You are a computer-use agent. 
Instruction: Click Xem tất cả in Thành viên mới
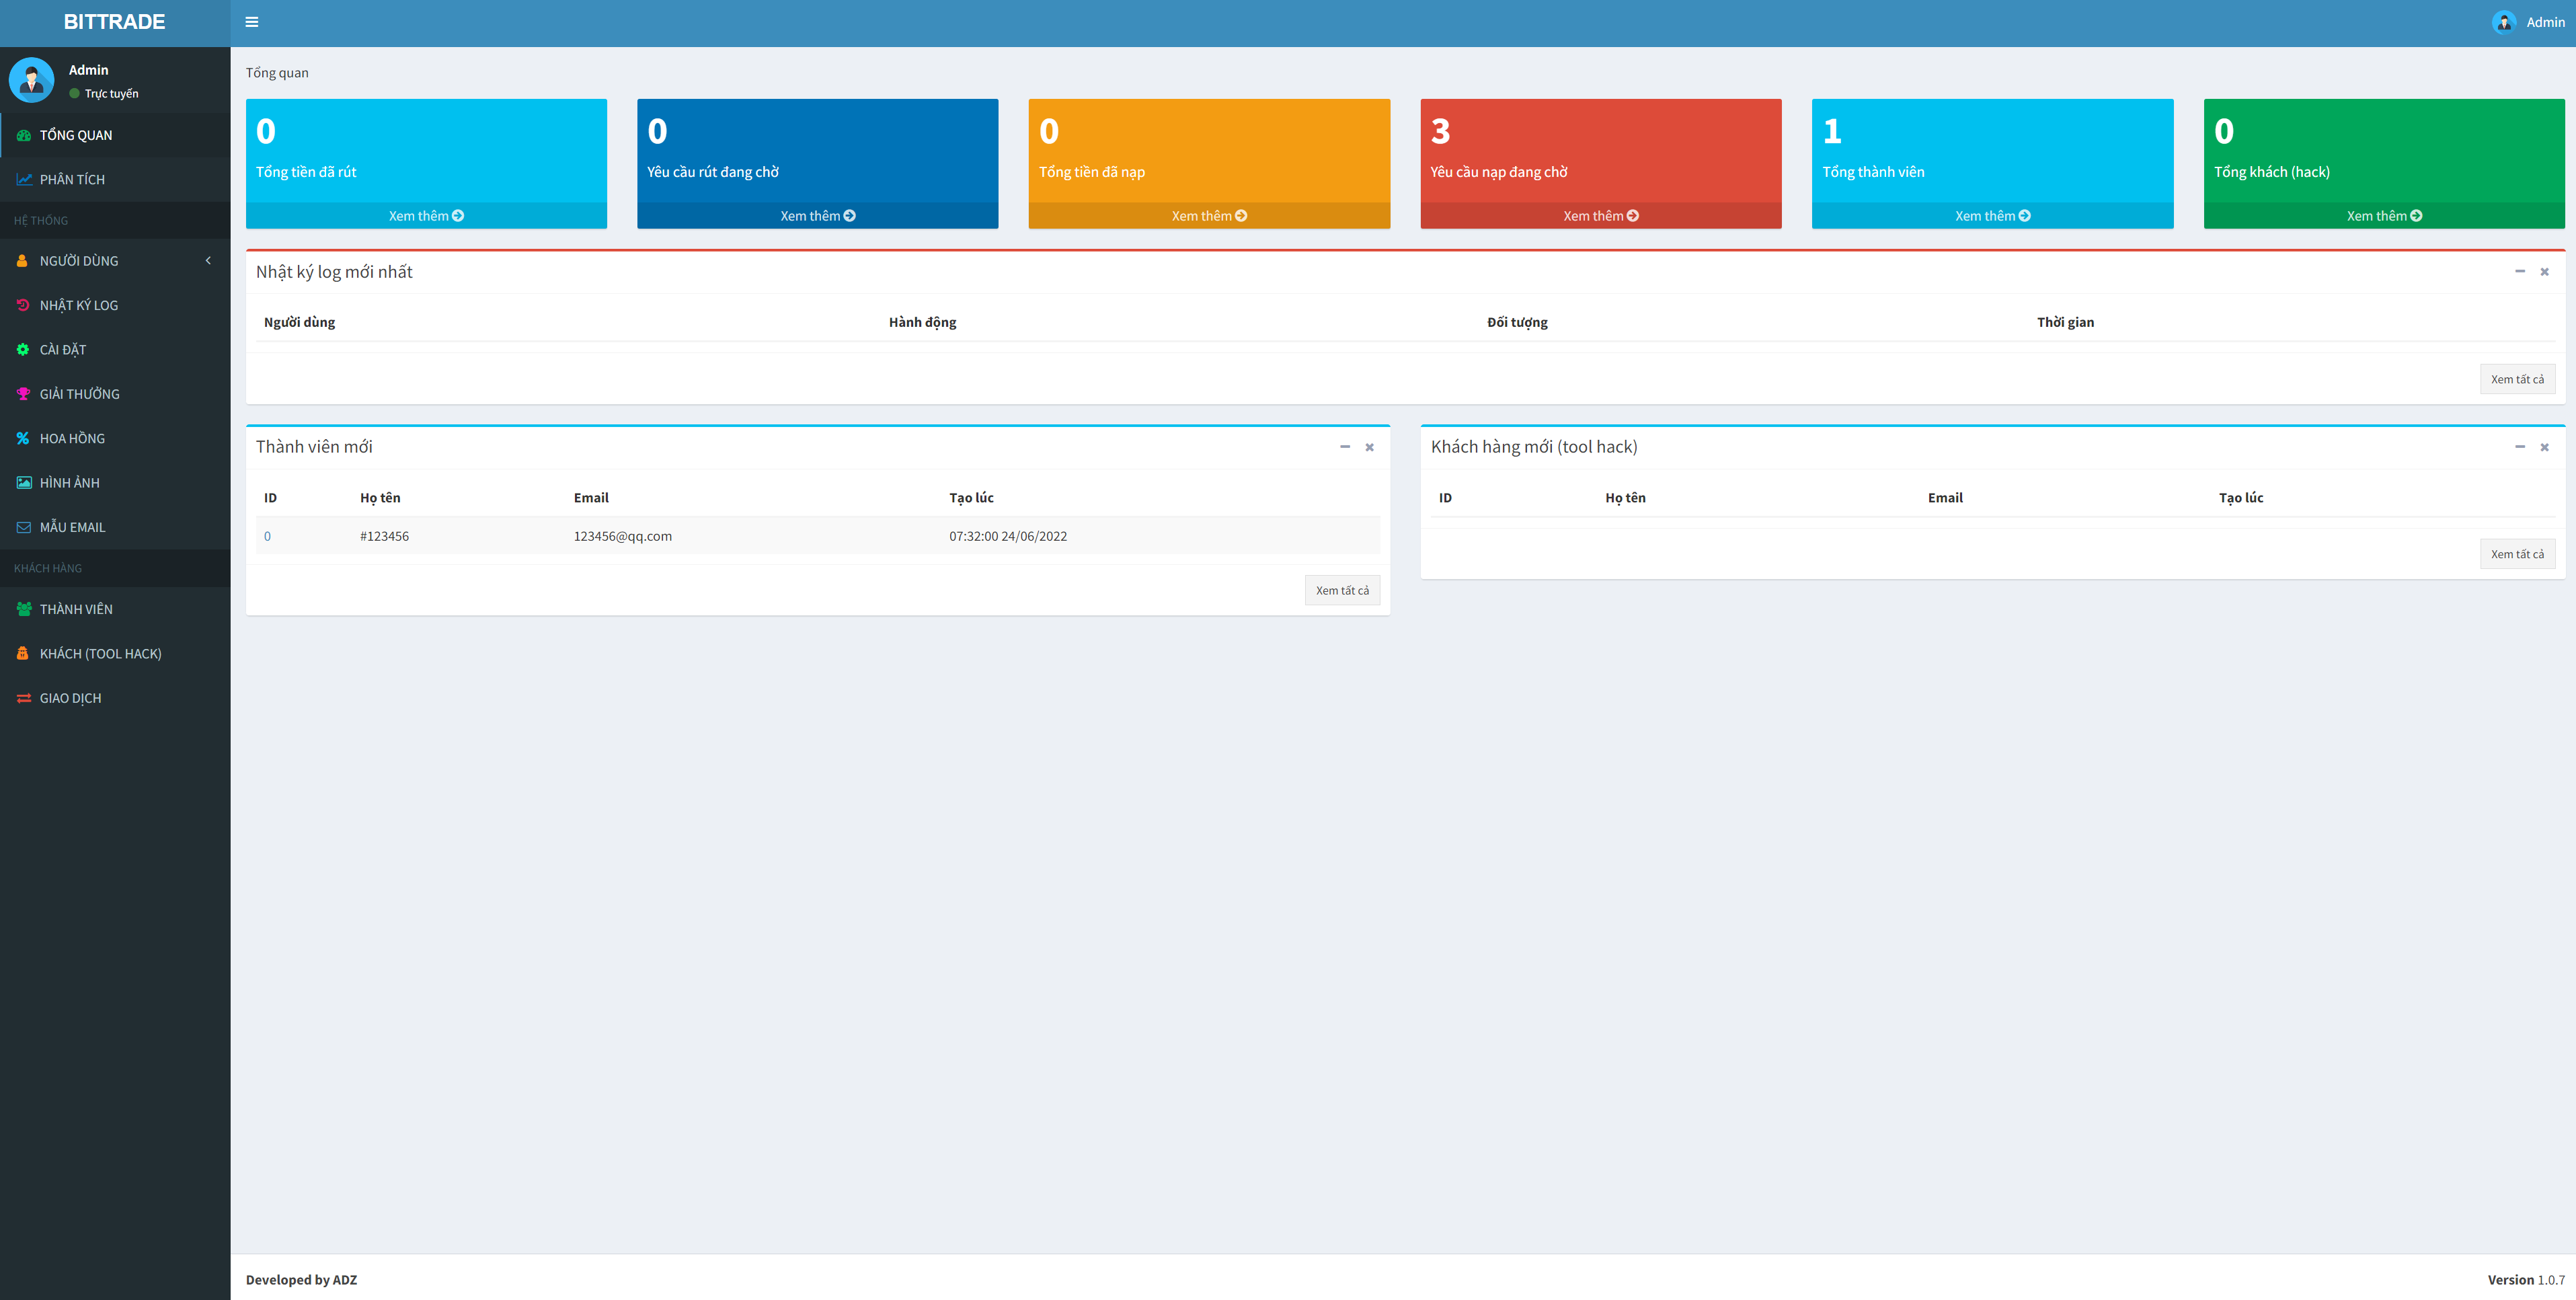point(1341,588)
